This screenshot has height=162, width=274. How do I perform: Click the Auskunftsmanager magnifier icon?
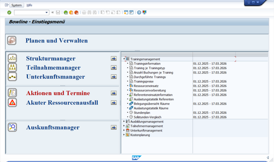(12, 127)
